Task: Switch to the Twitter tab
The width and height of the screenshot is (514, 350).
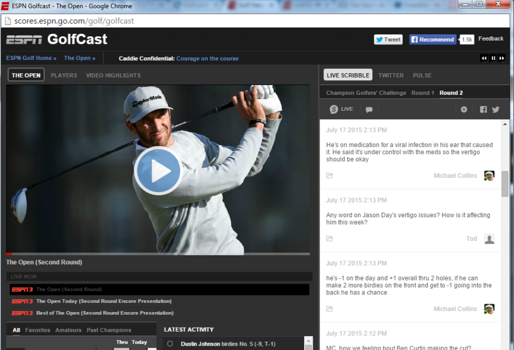Action: tap(391, 75)
